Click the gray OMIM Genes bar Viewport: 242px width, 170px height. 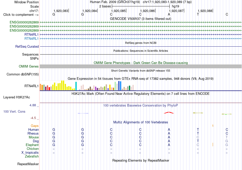click(x=141, y=66)
